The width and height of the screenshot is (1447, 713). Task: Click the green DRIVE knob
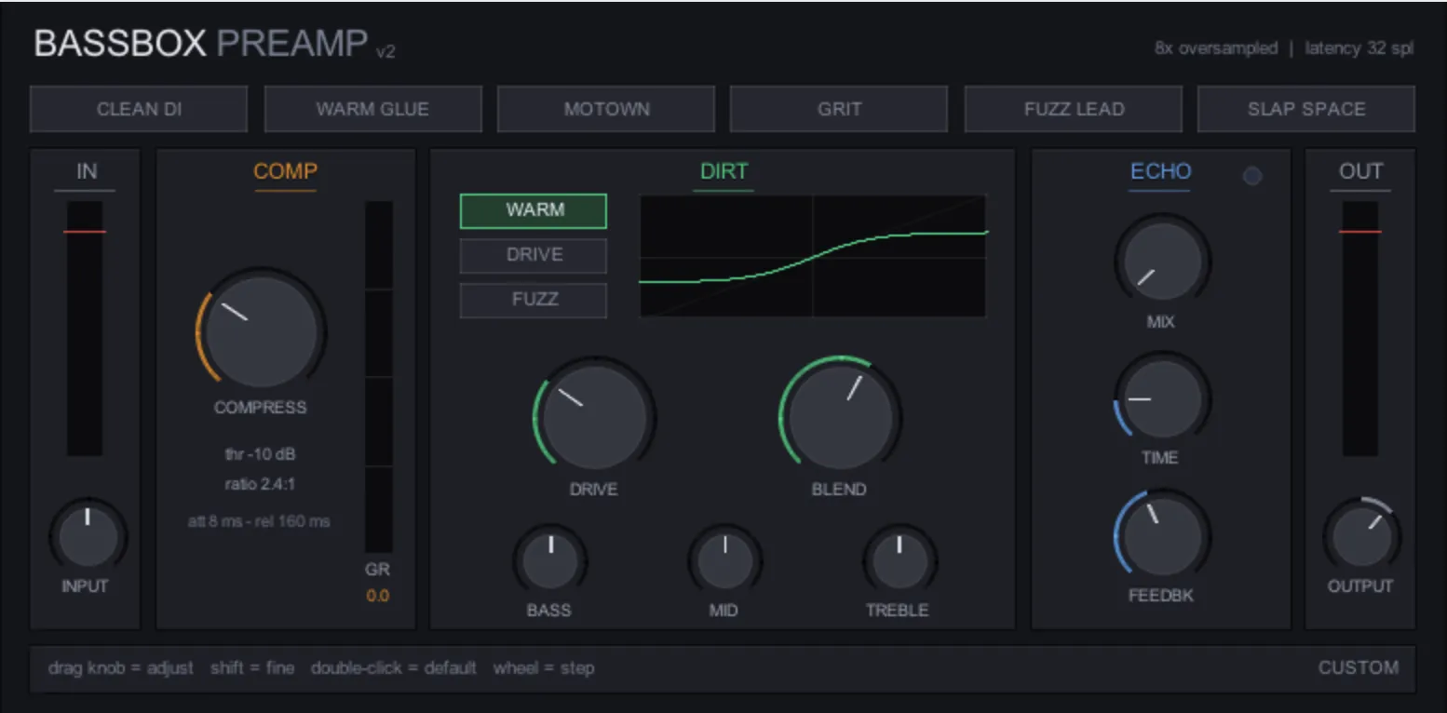[x=594, y=416]
